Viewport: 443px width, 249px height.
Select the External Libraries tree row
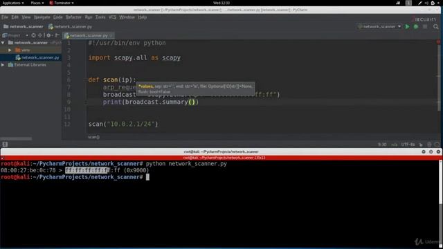[x=30, y=64]
